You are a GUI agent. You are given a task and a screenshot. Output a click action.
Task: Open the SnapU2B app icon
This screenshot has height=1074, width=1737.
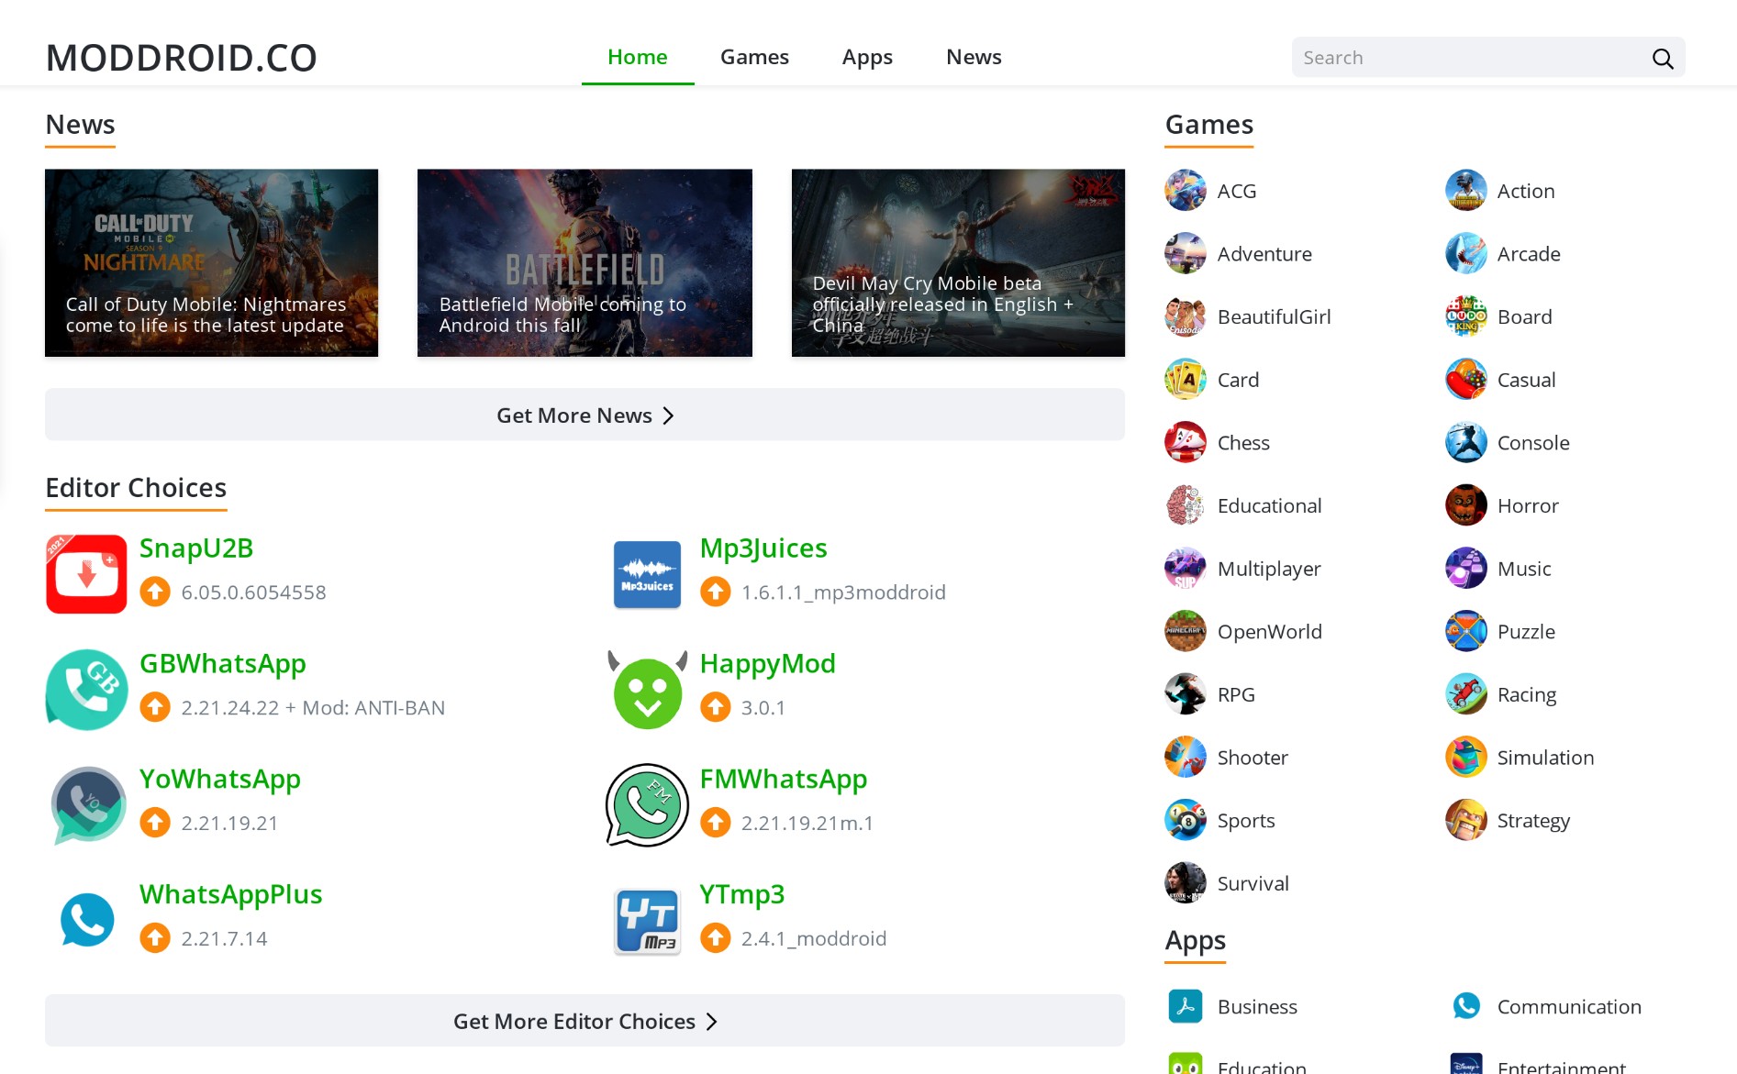pyautogui.click(x=86, y=574)
